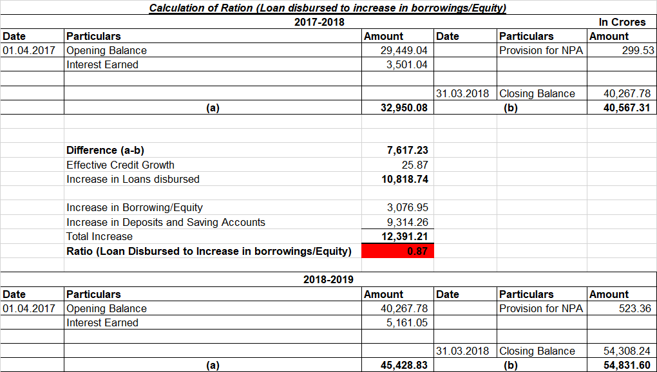The image size is (657, 372).
Task: Click the "2018-2019" year heading cell
Action: pos(328,280)
